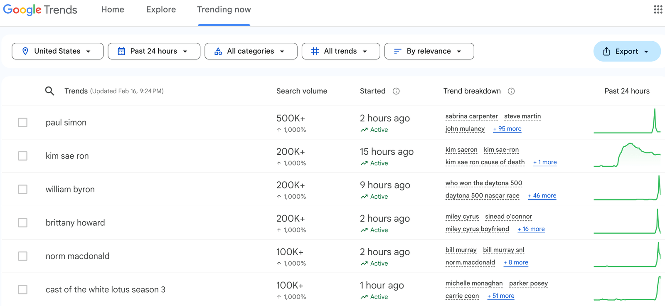Click the Google Trends logo
The image size is (665, 306).
40,10
